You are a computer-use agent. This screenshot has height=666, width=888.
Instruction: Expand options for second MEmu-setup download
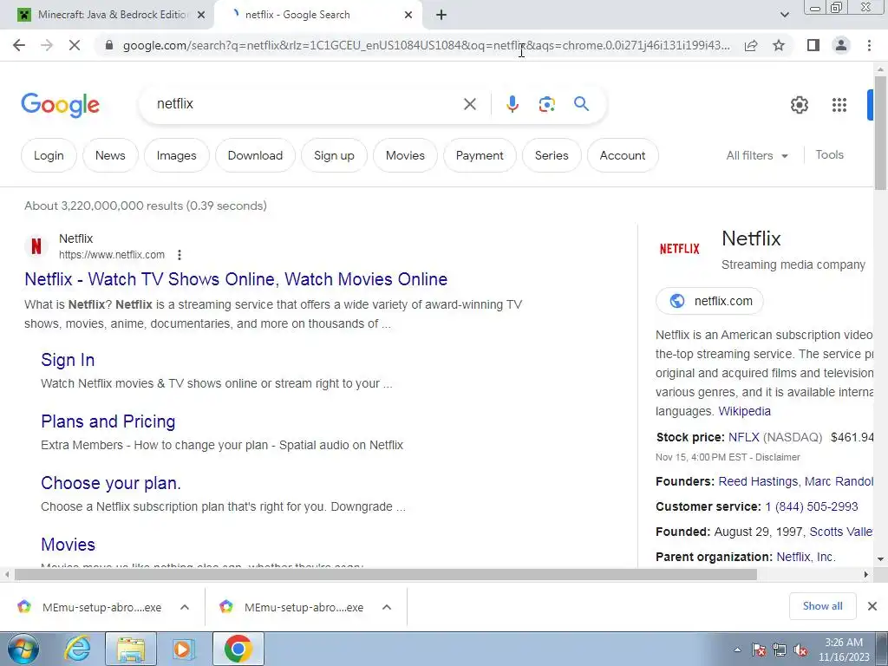(x=387, y=607)
